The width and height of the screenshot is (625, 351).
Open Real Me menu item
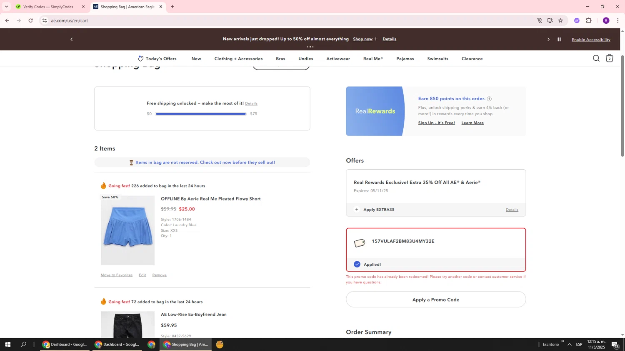tap(373, 59)
